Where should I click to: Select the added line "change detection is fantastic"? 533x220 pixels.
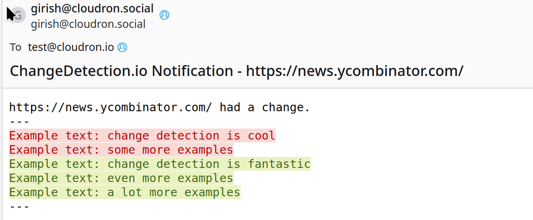pos(159,164)
